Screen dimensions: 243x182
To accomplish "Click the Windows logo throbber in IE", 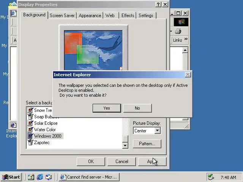I will pyautogui.click(x=181, y=22).
